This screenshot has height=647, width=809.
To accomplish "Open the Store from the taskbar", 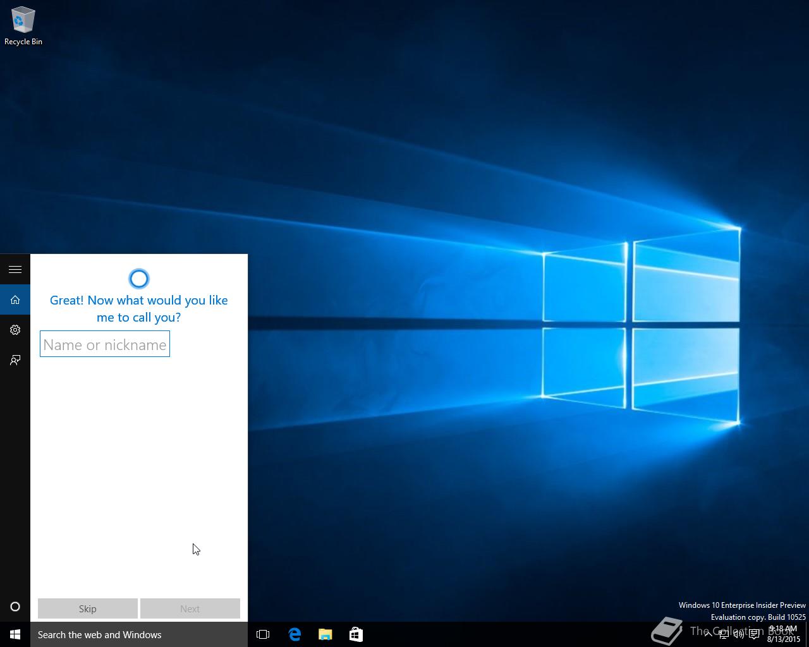I will pos(356,634).
